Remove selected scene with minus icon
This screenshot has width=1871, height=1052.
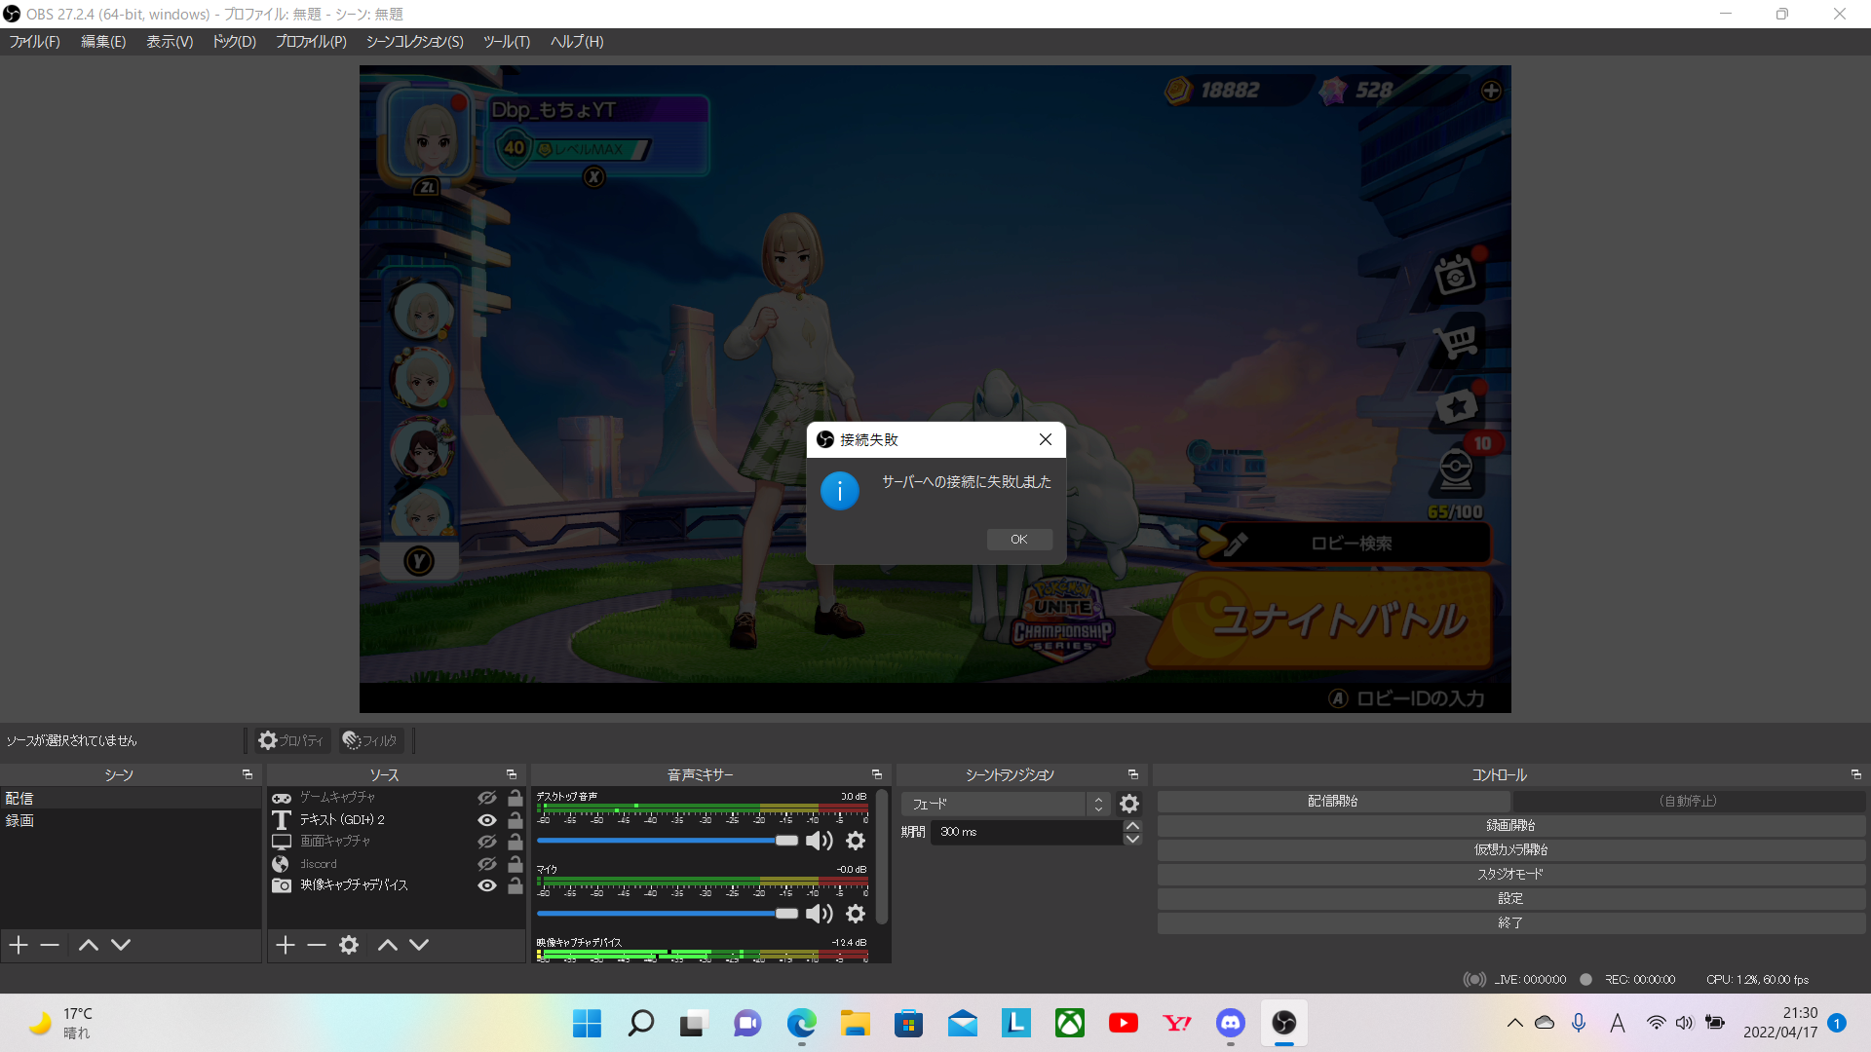coord(50,945)
